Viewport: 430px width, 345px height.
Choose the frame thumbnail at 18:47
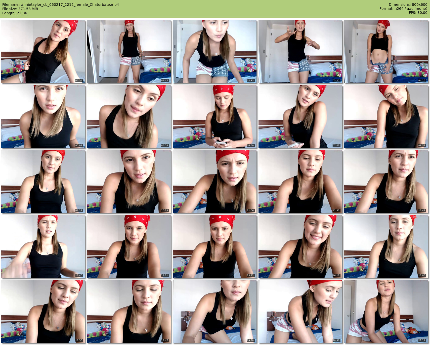coord(129,312)
